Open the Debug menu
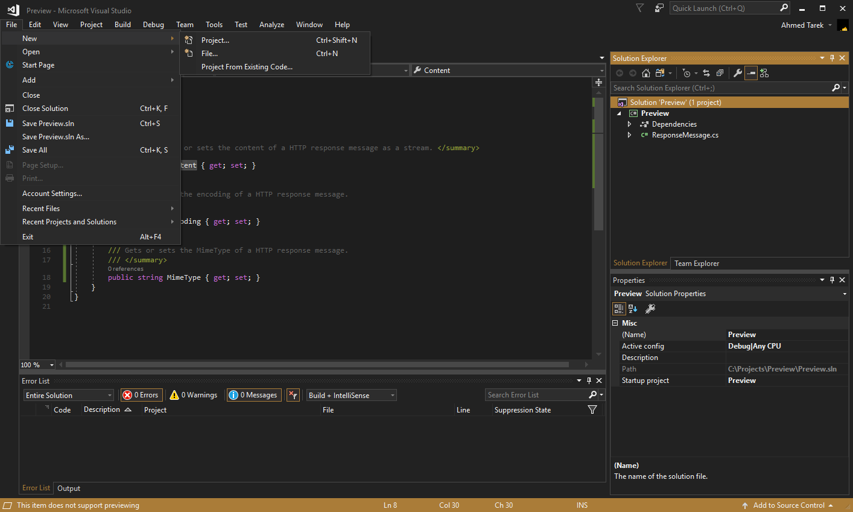The image size is (853, 512). [x=153, y=25]
